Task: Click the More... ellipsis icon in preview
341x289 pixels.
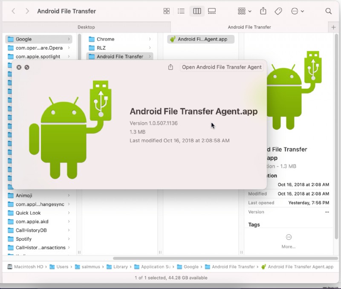Action: [289, 237]
